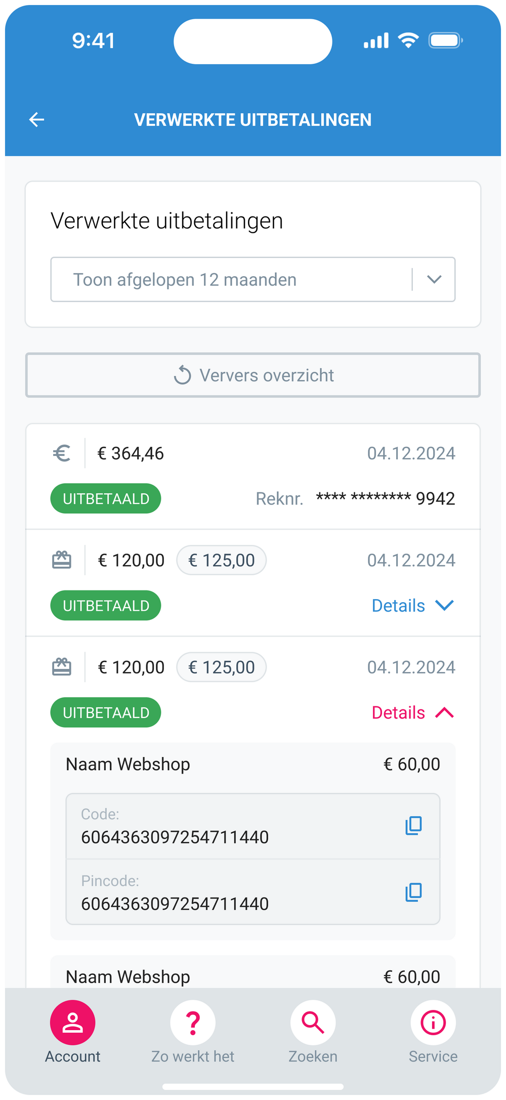Click the Ververs overzicht button
The width and height of the screenshot is (506, 1100).
click(x=253, y=375)
